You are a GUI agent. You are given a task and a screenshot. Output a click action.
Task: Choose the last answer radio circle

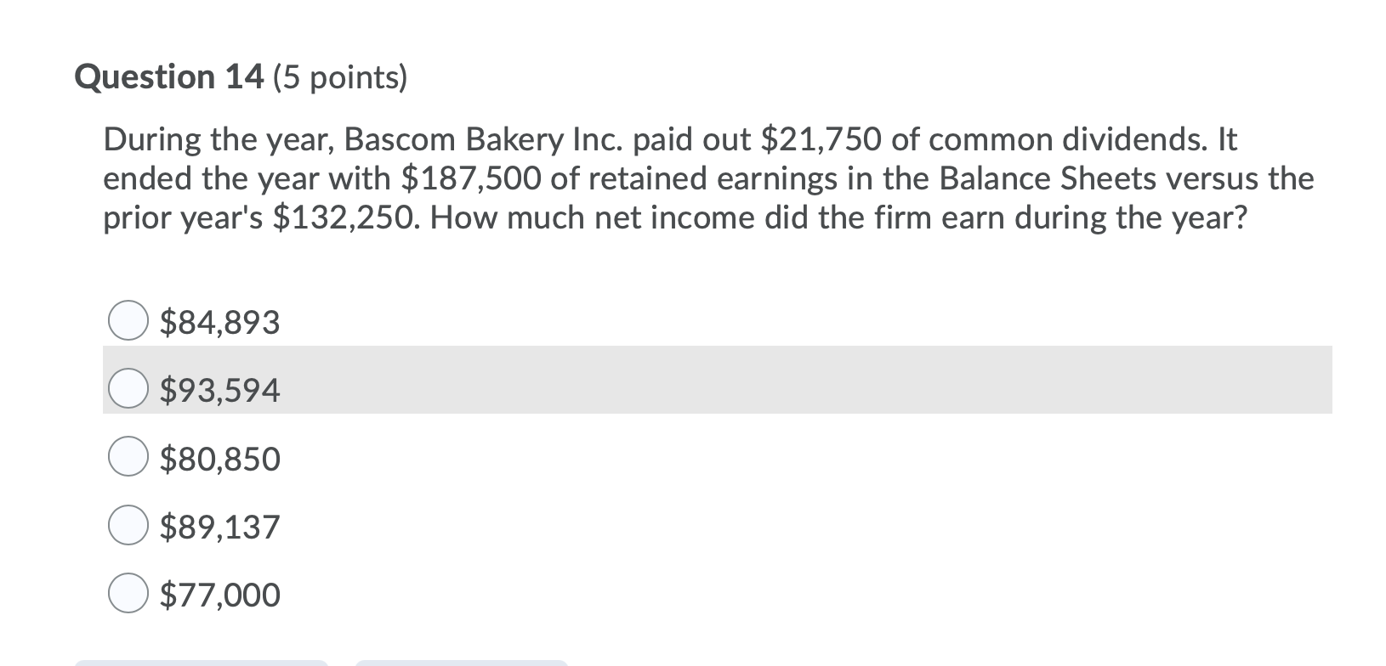point(128,595)
